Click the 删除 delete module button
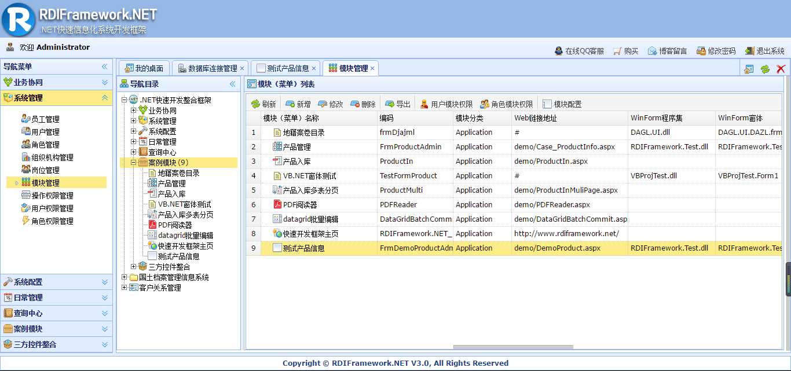This screenshot has height=371, width=791. 362,104
